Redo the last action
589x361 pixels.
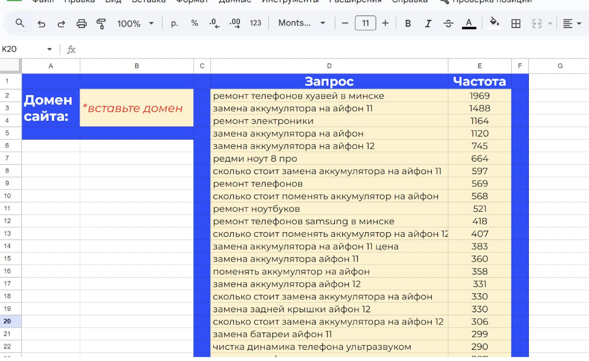(61, 24)
